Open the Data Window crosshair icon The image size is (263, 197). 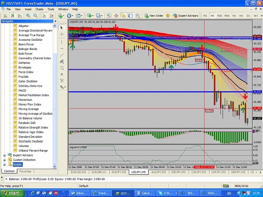[x=116, y=16]
